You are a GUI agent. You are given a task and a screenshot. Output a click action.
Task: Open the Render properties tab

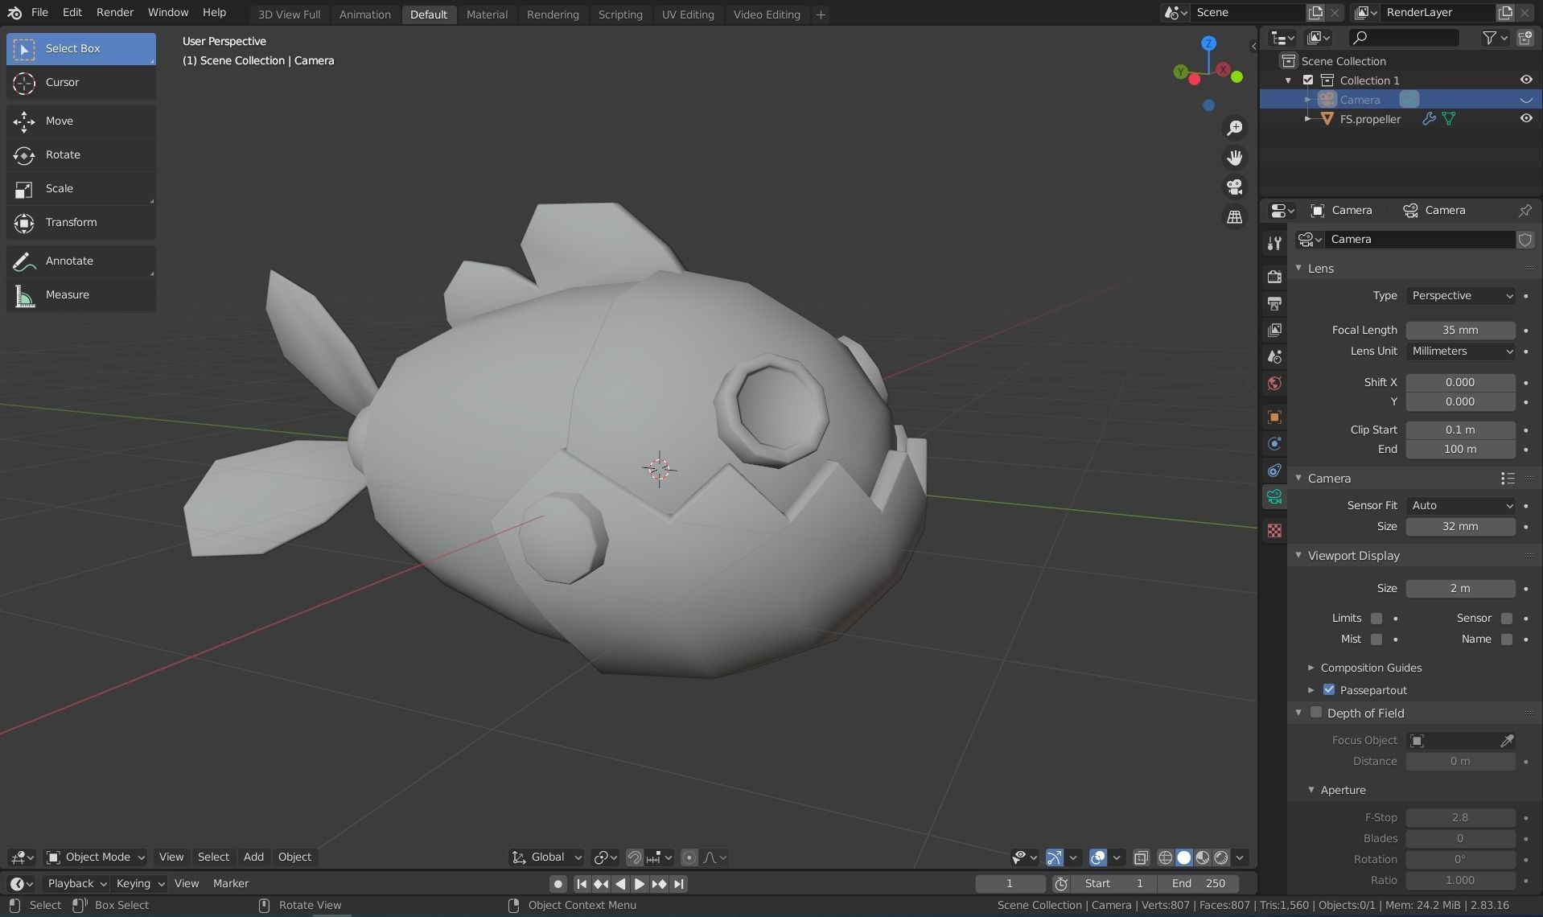pyautogui.click(x=1274, y=277)
